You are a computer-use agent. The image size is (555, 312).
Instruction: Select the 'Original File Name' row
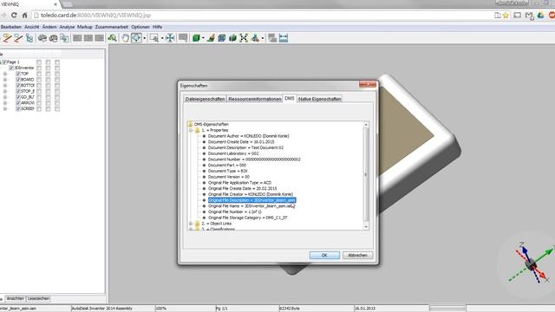click(251, 206)
